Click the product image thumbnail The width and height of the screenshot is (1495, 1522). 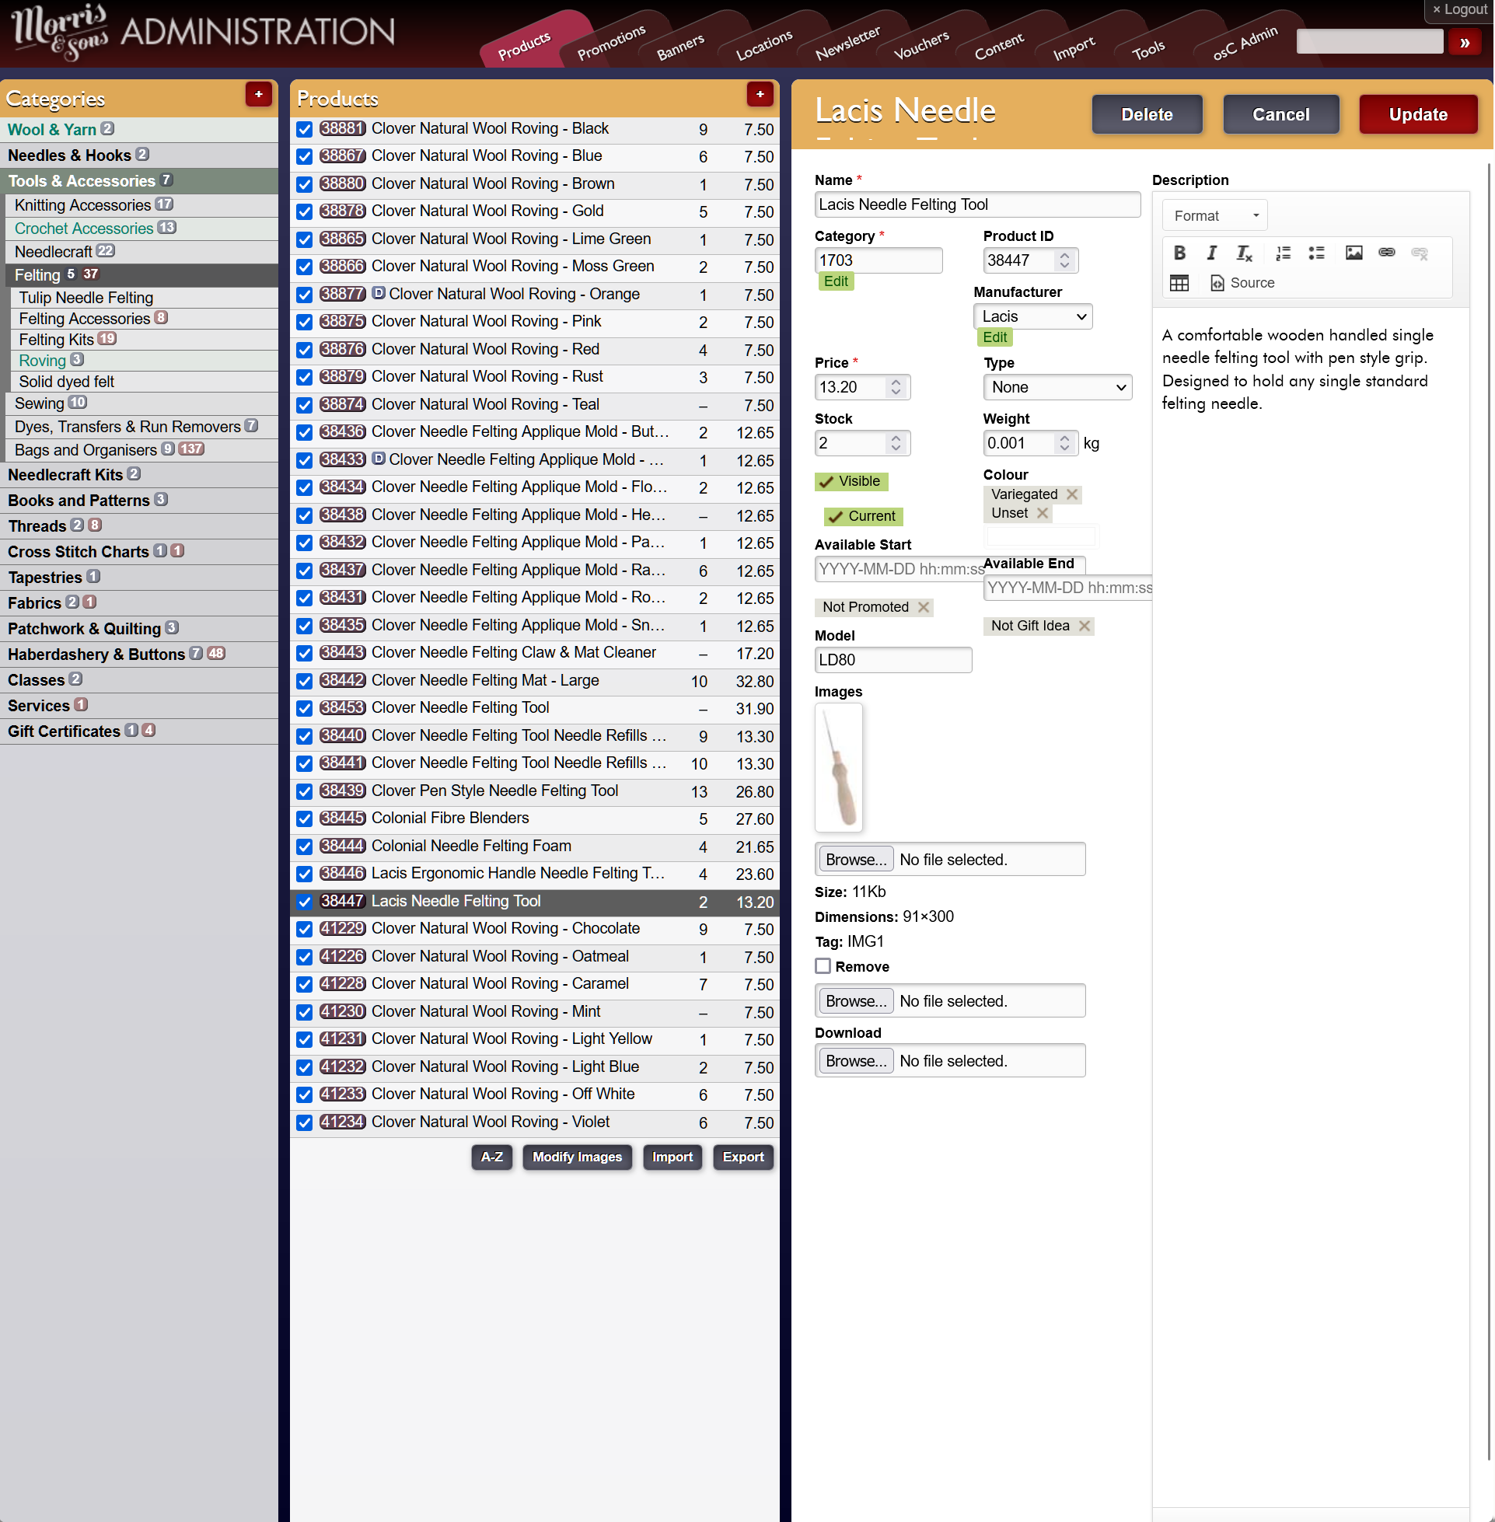(x=838, y=767)
